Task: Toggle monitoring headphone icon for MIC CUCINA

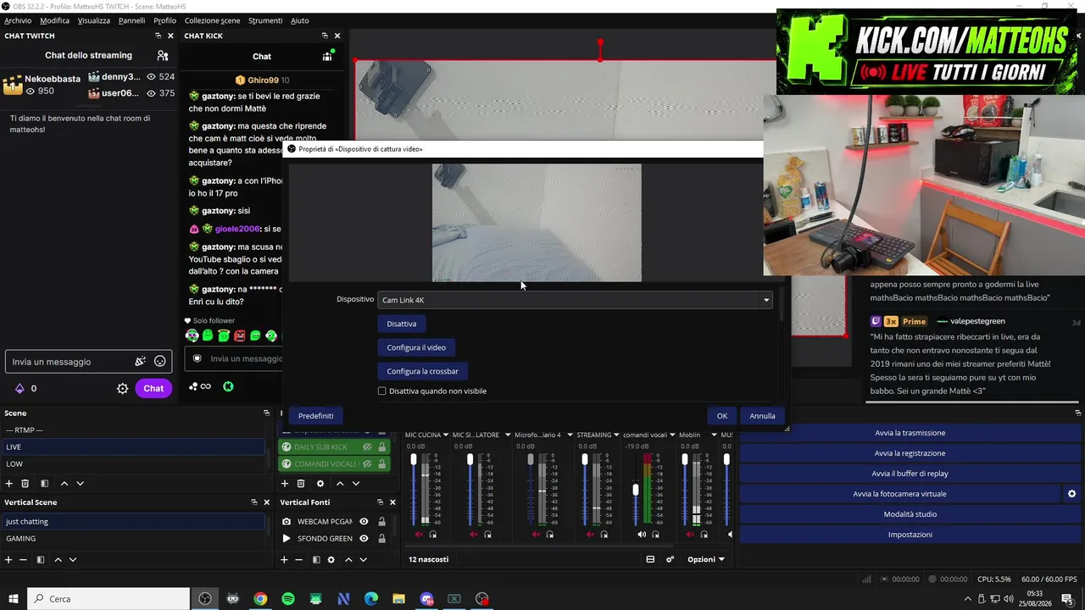Action: pos(433,535)
